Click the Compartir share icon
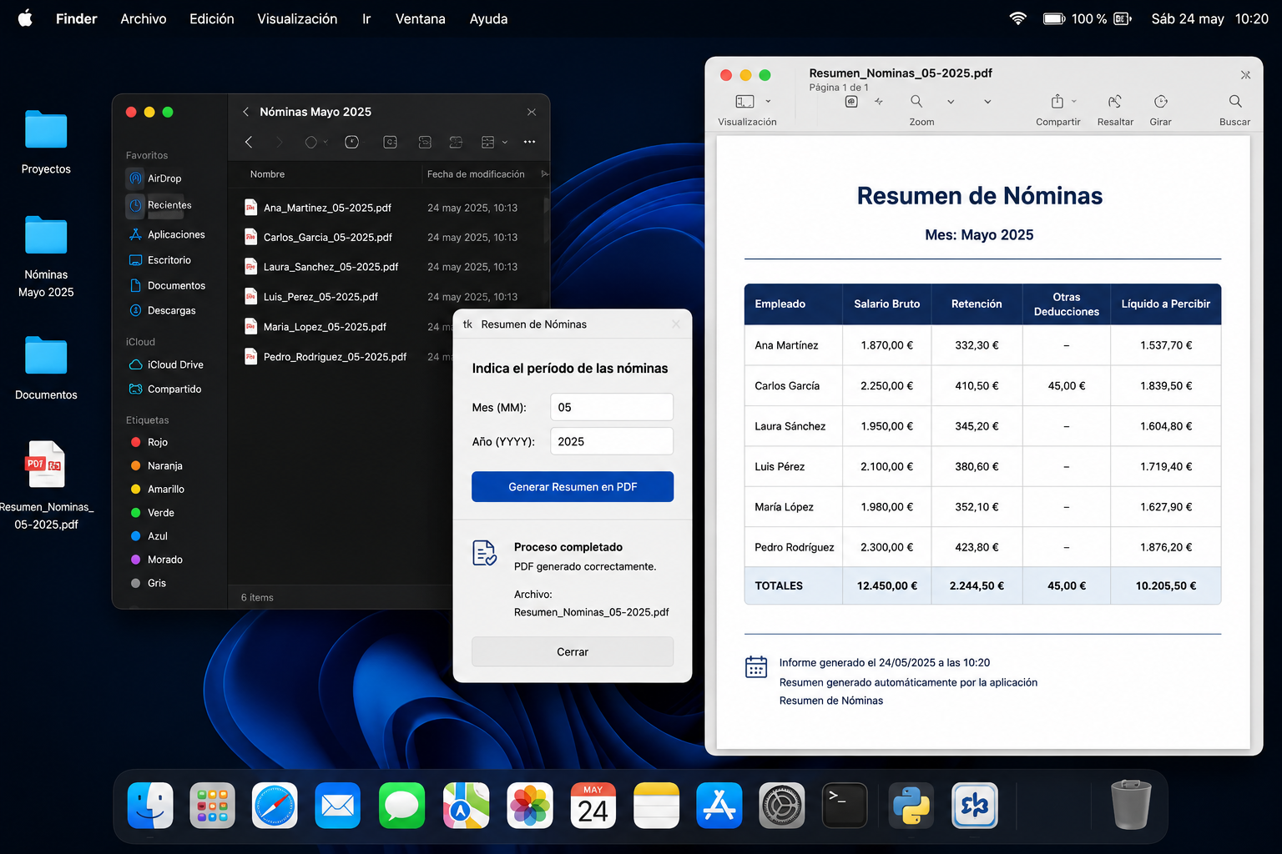Viewport: 1282px width, 854px height. click(x=1057, y=101)
